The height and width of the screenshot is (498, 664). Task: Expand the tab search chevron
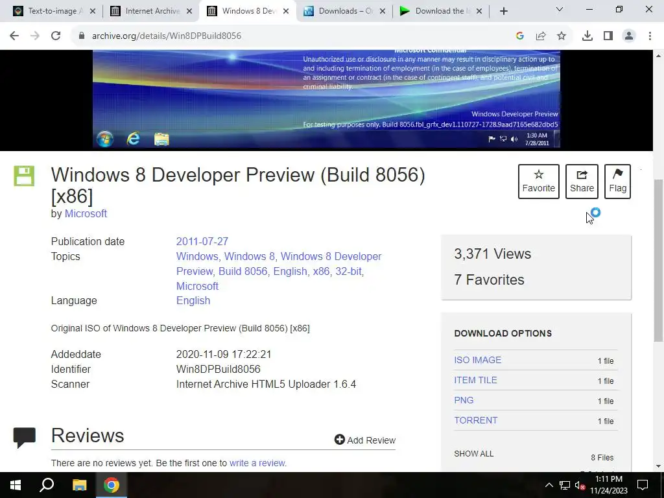point(560,9)
